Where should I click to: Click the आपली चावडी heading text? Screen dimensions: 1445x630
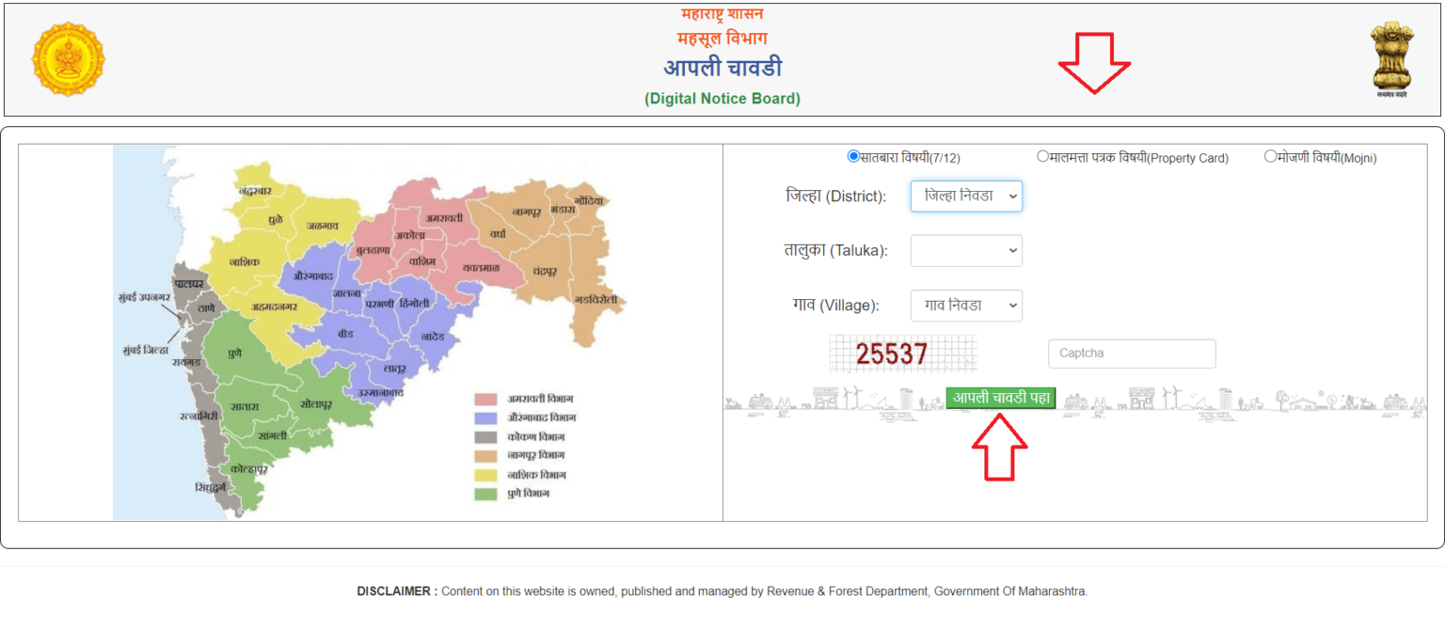coord(722,68)
